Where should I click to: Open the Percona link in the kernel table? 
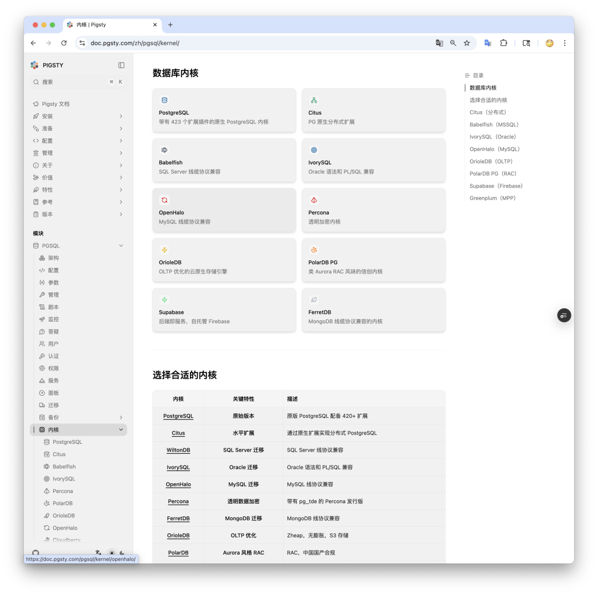click(x=178, y=501)
